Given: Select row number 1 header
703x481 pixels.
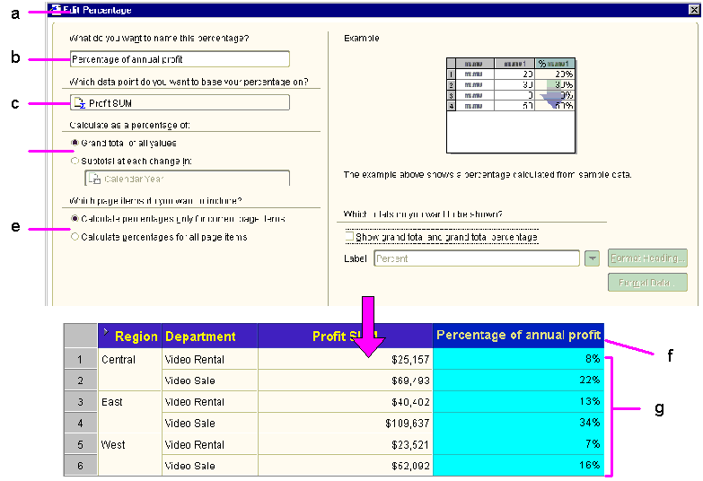Looking at the screenshot, I should (80, 359).
